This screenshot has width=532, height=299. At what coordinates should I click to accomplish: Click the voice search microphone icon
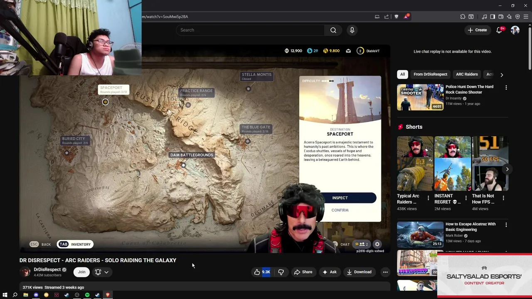352,30
